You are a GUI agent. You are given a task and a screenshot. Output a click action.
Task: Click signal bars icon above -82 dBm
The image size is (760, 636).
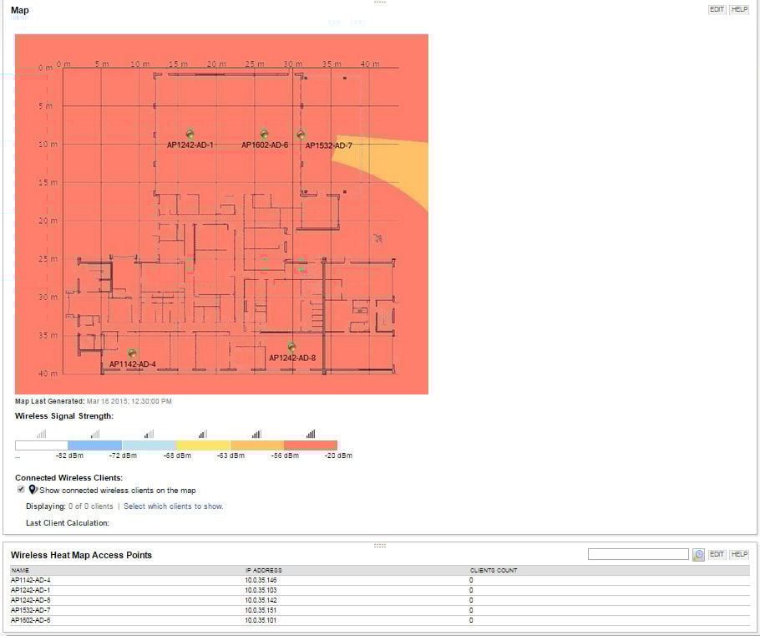42,434
